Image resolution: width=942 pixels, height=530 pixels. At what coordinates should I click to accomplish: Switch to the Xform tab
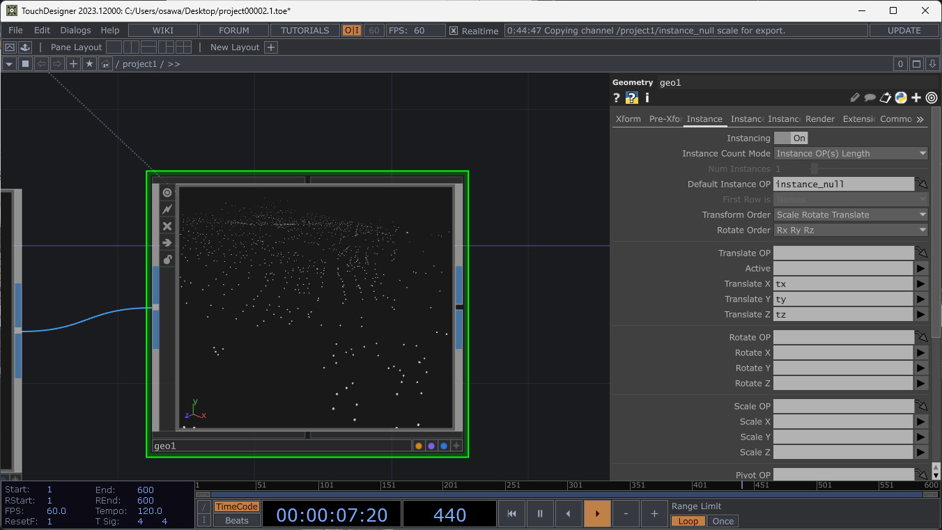coord(628,119)
